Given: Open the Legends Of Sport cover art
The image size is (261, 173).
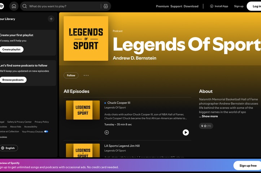Looking at the screenshot, I should (86, 38).
